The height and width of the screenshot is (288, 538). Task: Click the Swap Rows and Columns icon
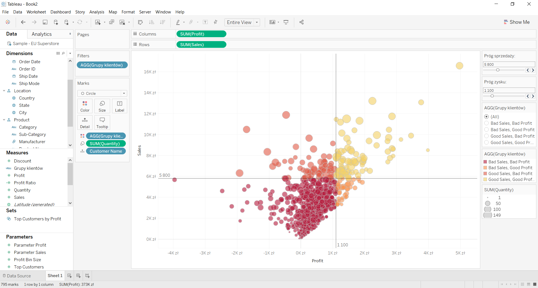point(140,22)
